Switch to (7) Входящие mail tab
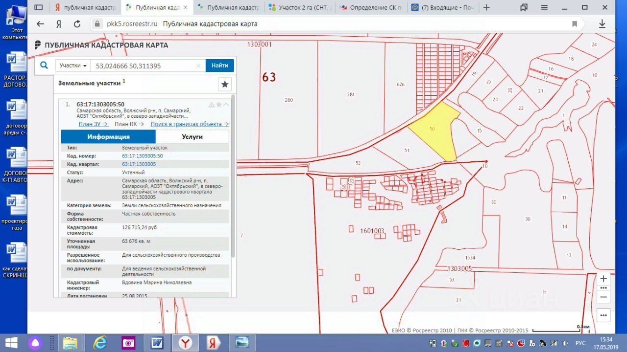The width and height of the screenshot is (627, 352). [443, 7]
